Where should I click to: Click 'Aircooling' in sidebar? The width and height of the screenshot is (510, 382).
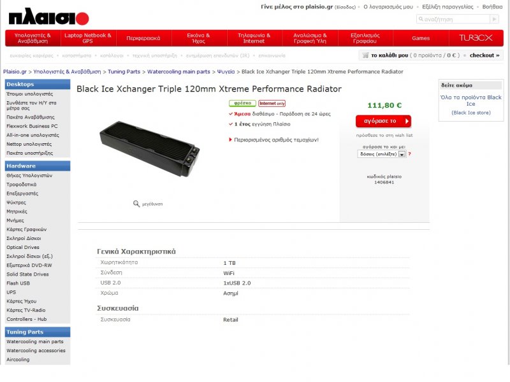coord(18,360)
